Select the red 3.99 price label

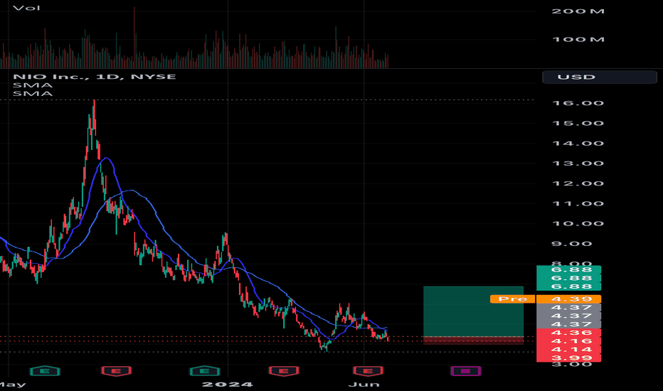click(568, 358)
